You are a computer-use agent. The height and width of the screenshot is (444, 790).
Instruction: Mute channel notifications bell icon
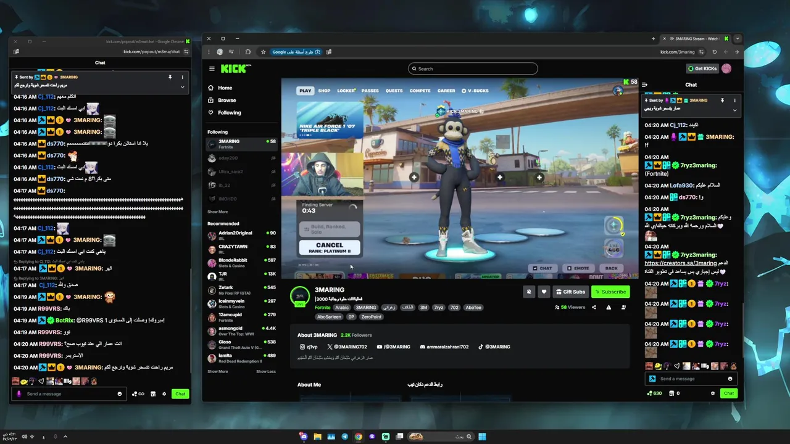(529, 292)
